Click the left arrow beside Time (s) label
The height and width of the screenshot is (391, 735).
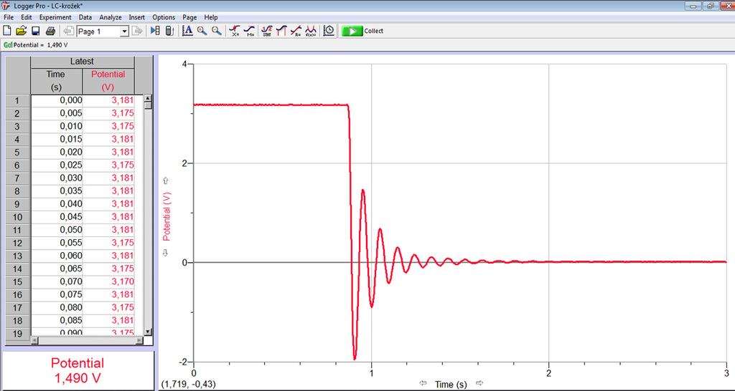[423, 383]
